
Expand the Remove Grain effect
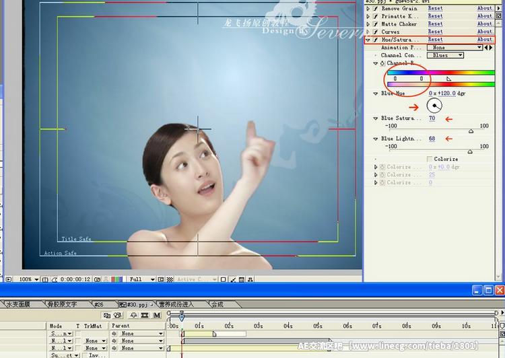(x=368, y=8)
